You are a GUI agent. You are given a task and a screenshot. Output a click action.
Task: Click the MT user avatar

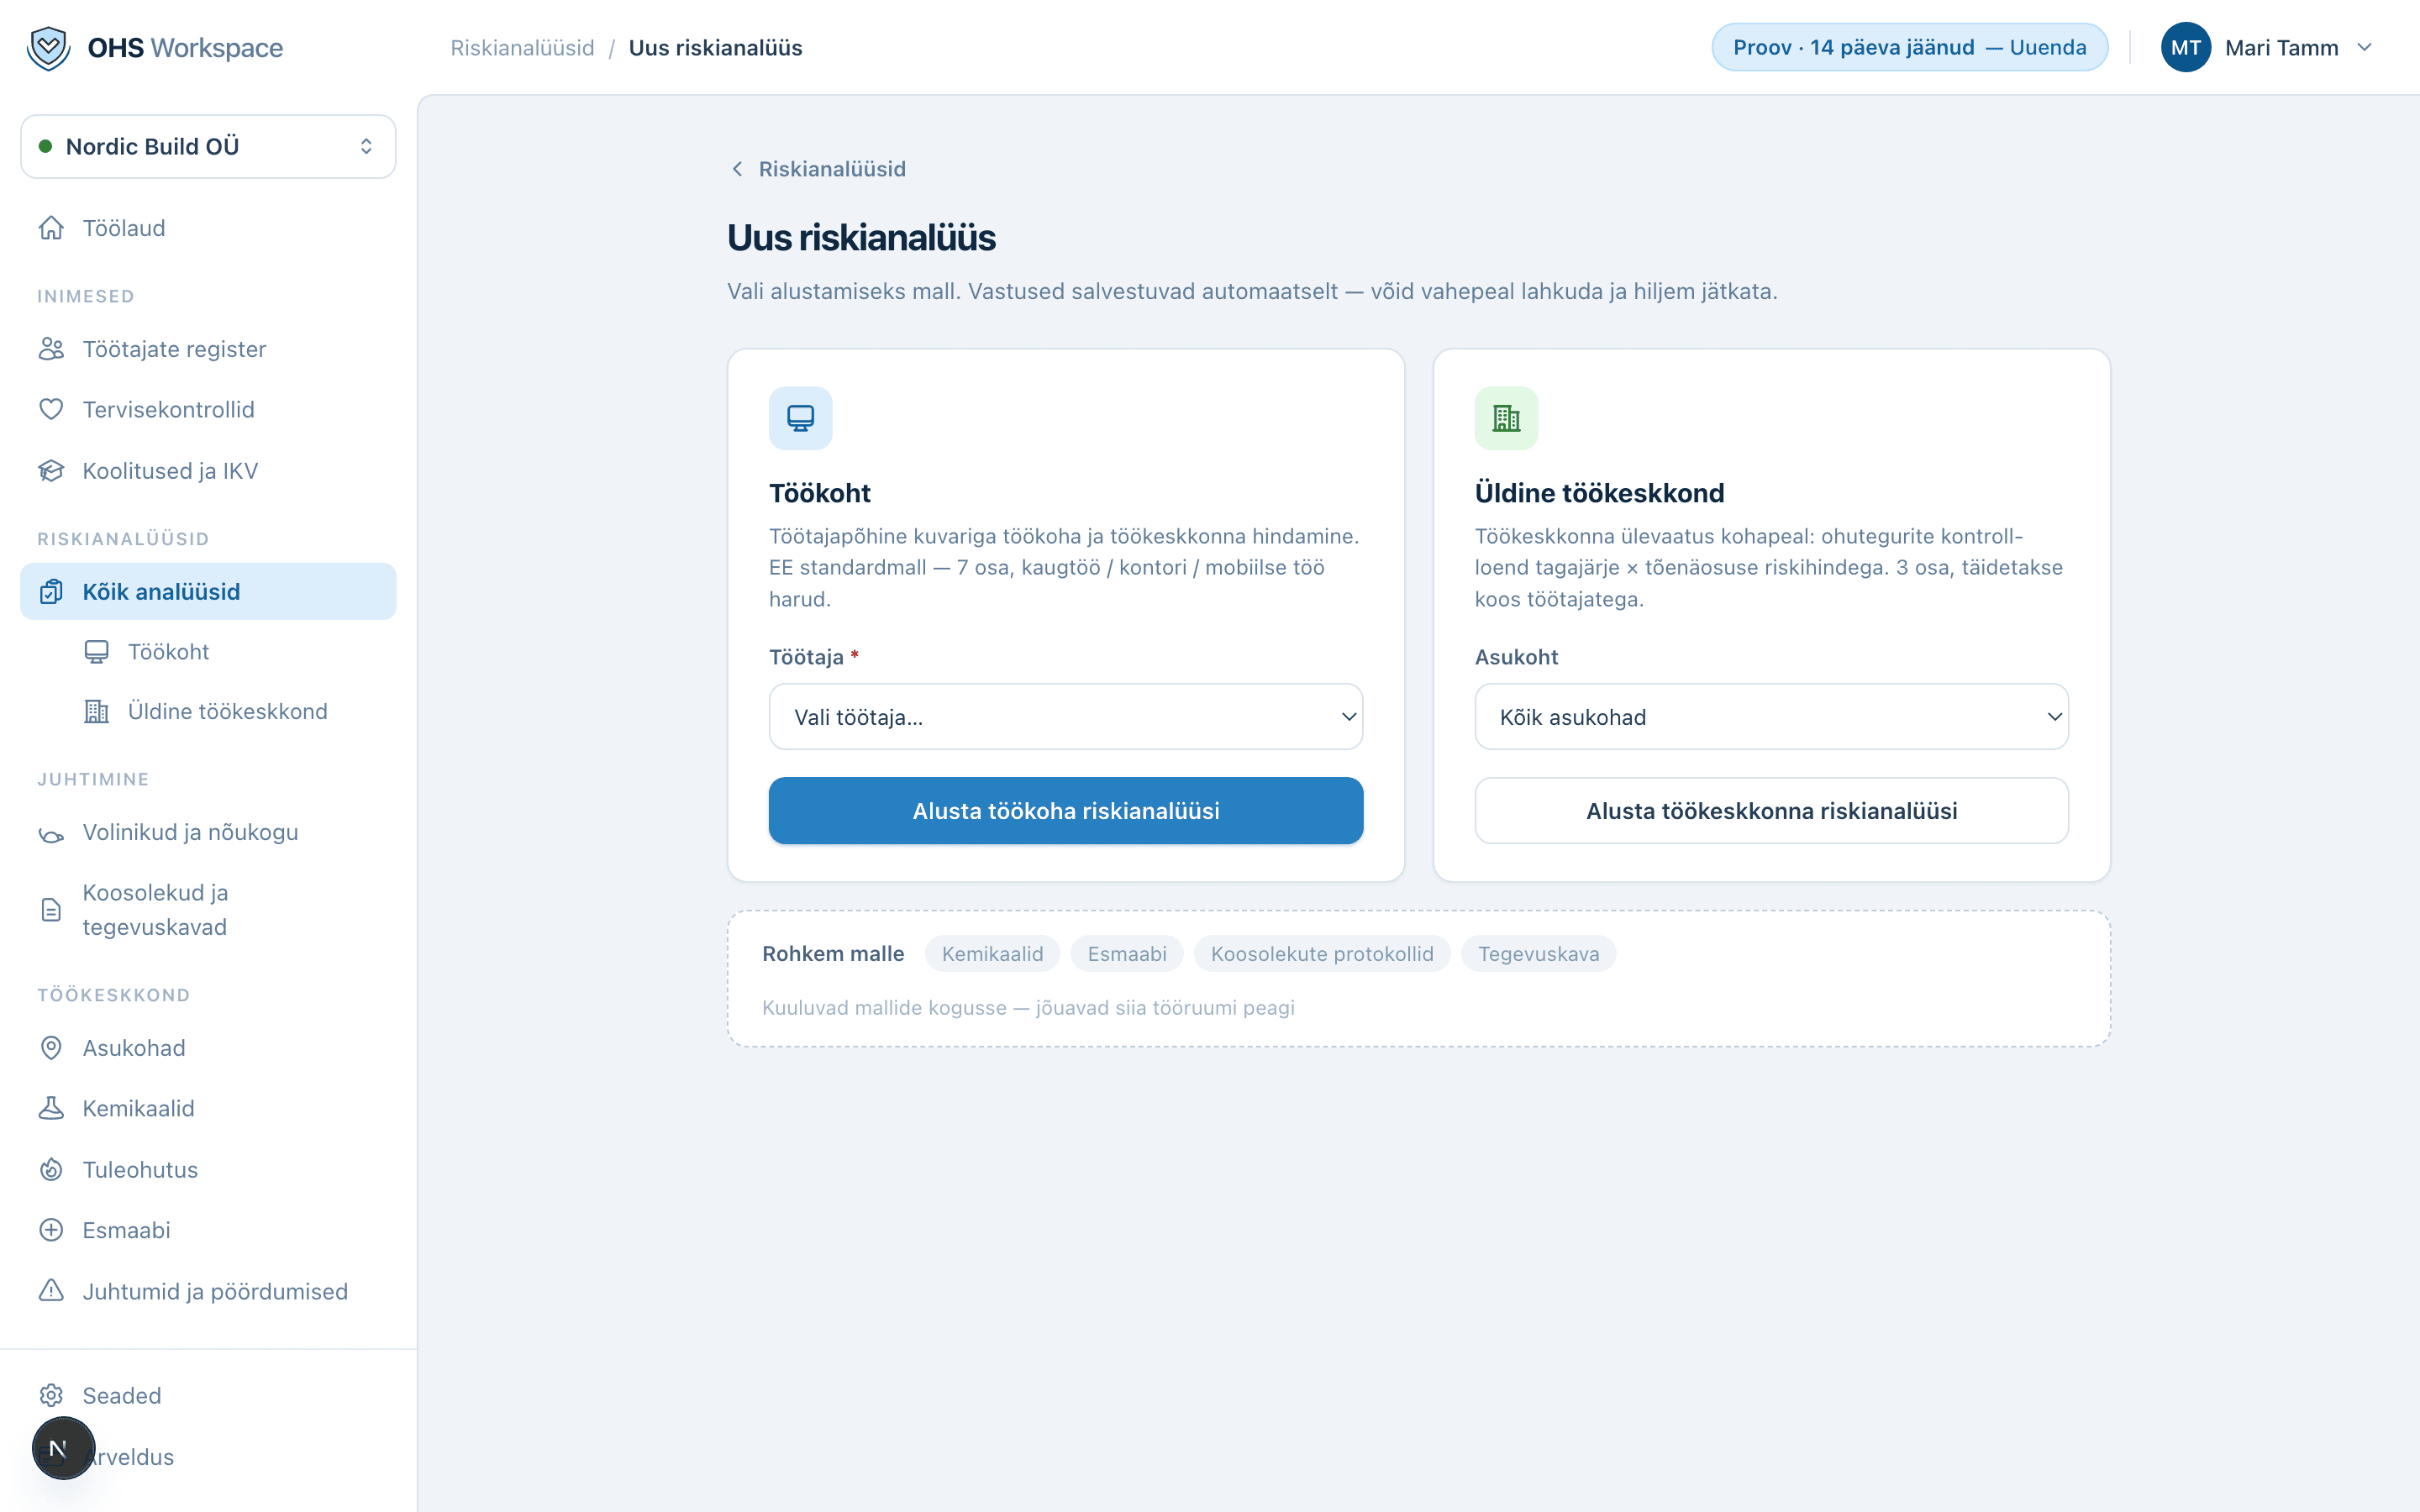point(2185,47)
